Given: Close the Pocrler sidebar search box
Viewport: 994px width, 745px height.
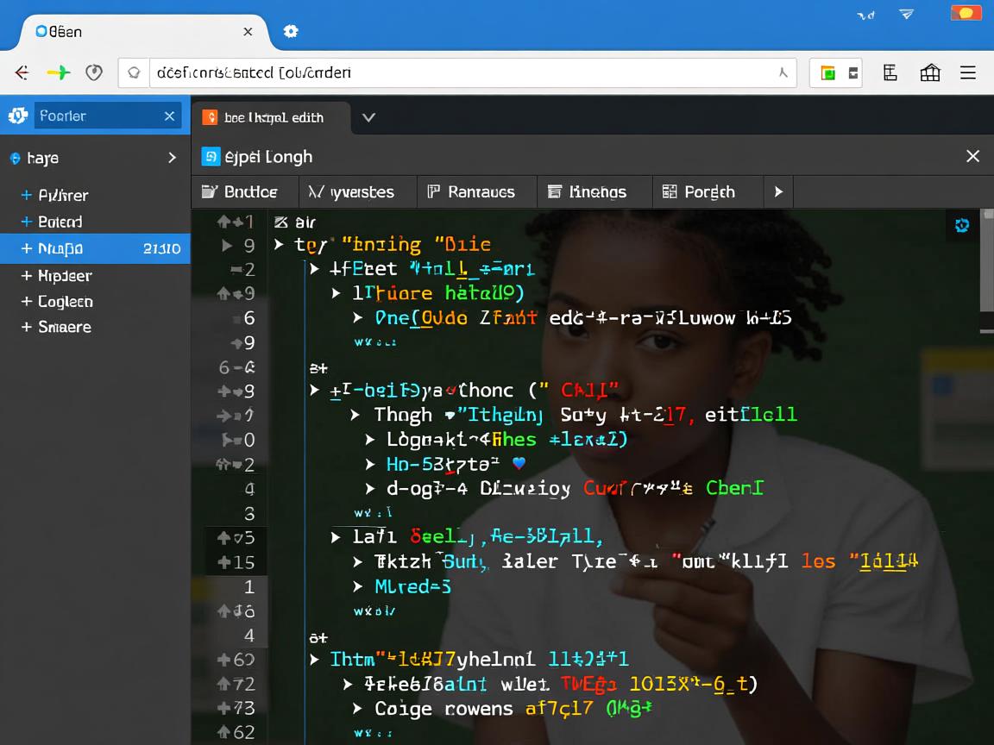Looking at the screenshot, I should point(169,116).
